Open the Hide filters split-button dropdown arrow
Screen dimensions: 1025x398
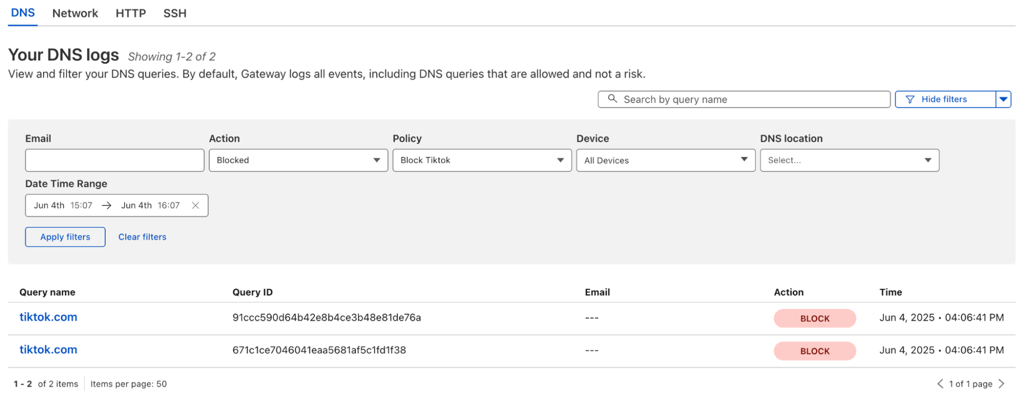point(1003,99)
